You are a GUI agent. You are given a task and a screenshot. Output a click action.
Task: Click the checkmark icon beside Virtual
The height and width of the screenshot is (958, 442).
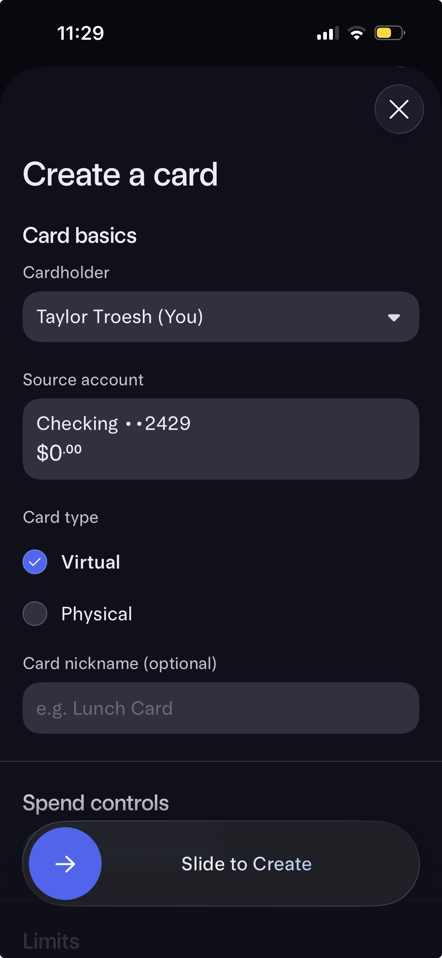[35, 562]
